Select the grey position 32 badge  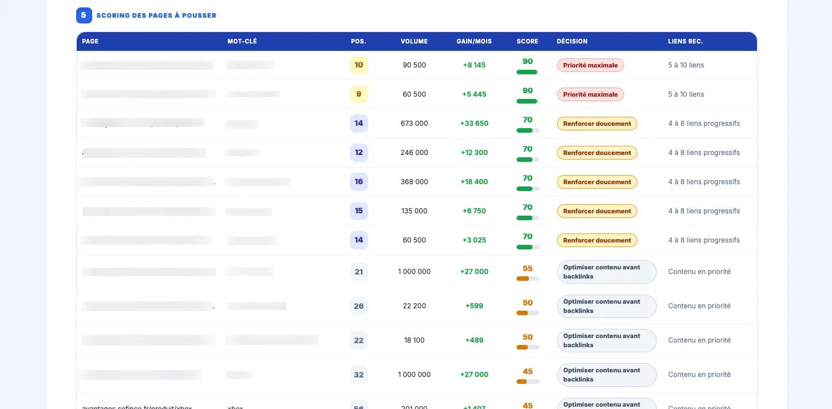coord(359,375)
